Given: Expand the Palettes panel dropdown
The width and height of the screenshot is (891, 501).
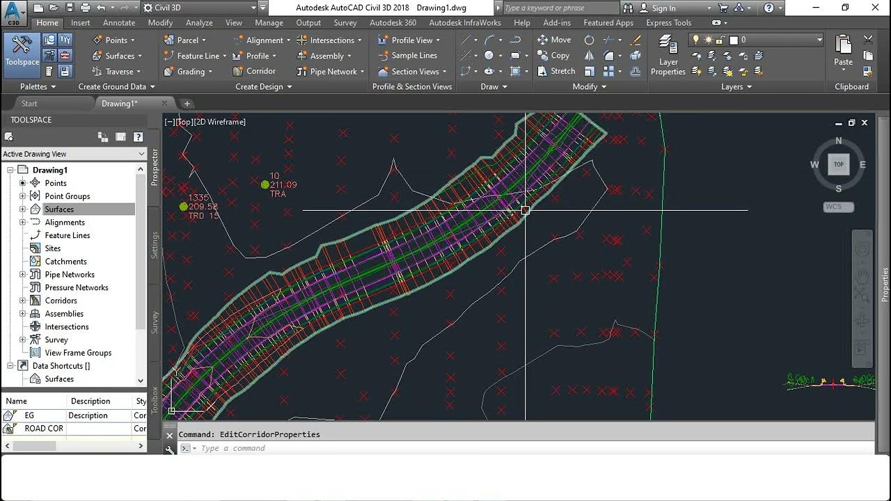Looking at the screenshot, I should 38,87.
